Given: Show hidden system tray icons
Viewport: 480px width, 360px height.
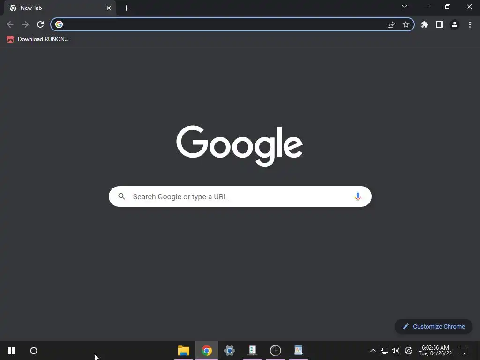Looking at the screenshot, I should tap(373, 351).
